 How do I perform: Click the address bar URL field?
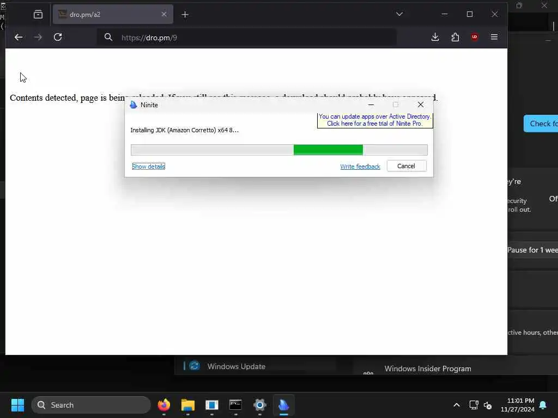tap(247, 38)
